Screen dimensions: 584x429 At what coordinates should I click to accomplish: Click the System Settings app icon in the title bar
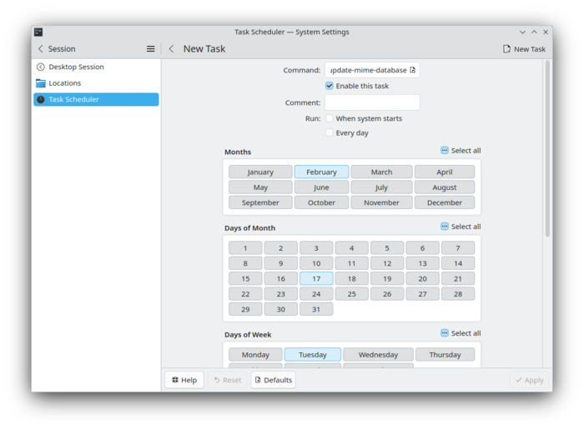(38, 32)
